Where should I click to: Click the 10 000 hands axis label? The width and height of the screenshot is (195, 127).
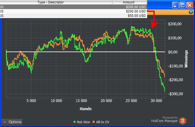point(56,101)
